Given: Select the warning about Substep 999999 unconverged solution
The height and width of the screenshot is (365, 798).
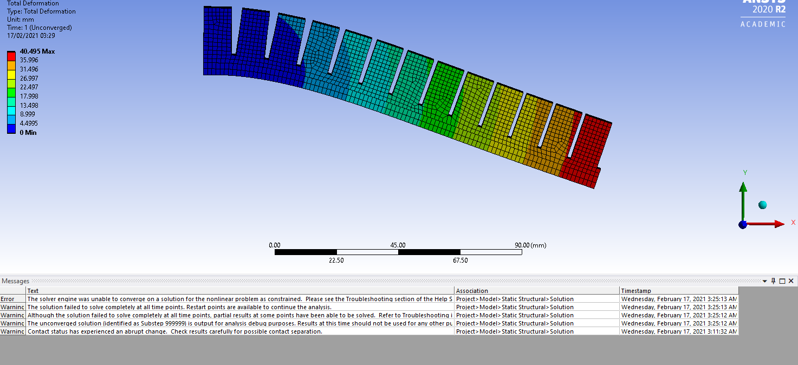Looking at the screenshot, I should (240, 323).
